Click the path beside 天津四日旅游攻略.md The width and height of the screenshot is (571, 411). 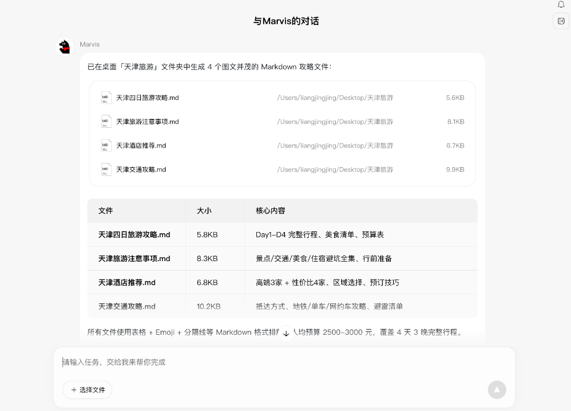point(335,98)
